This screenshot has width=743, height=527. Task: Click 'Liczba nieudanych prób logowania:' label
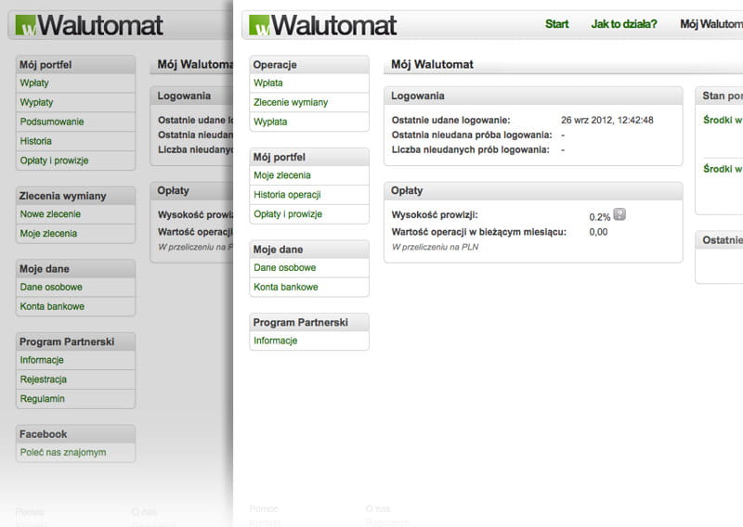point(471,149)
